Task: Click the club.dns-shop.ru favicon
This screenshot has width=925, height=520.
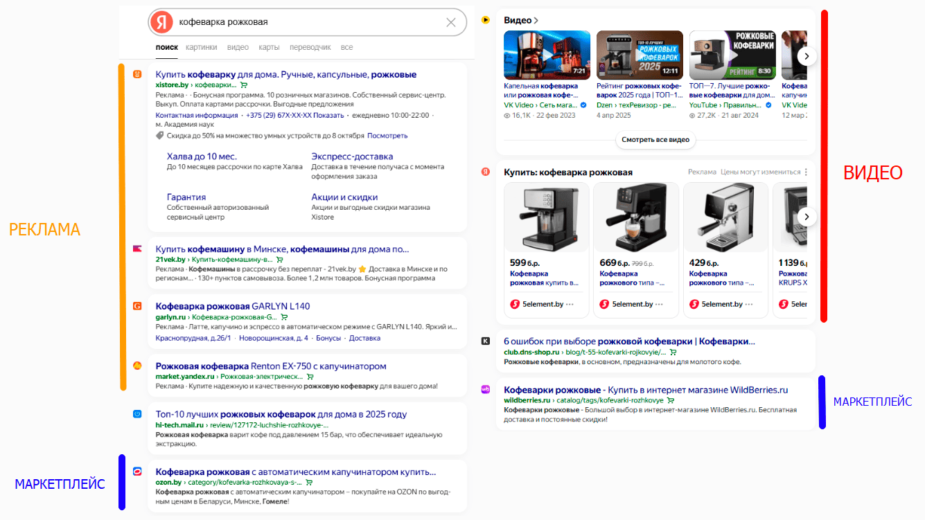Action: click(x=486, y=341)
